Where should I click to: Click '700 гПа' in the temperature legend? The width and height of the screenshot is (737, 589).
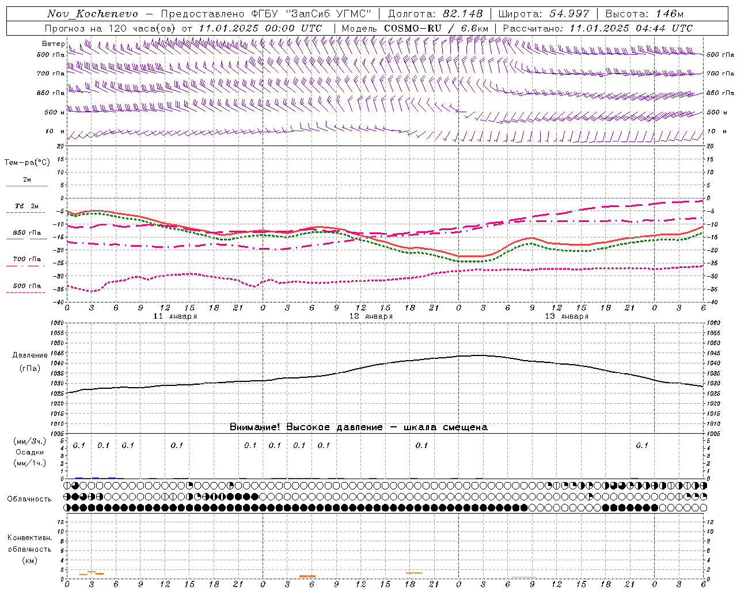click(x=27, y=259)
